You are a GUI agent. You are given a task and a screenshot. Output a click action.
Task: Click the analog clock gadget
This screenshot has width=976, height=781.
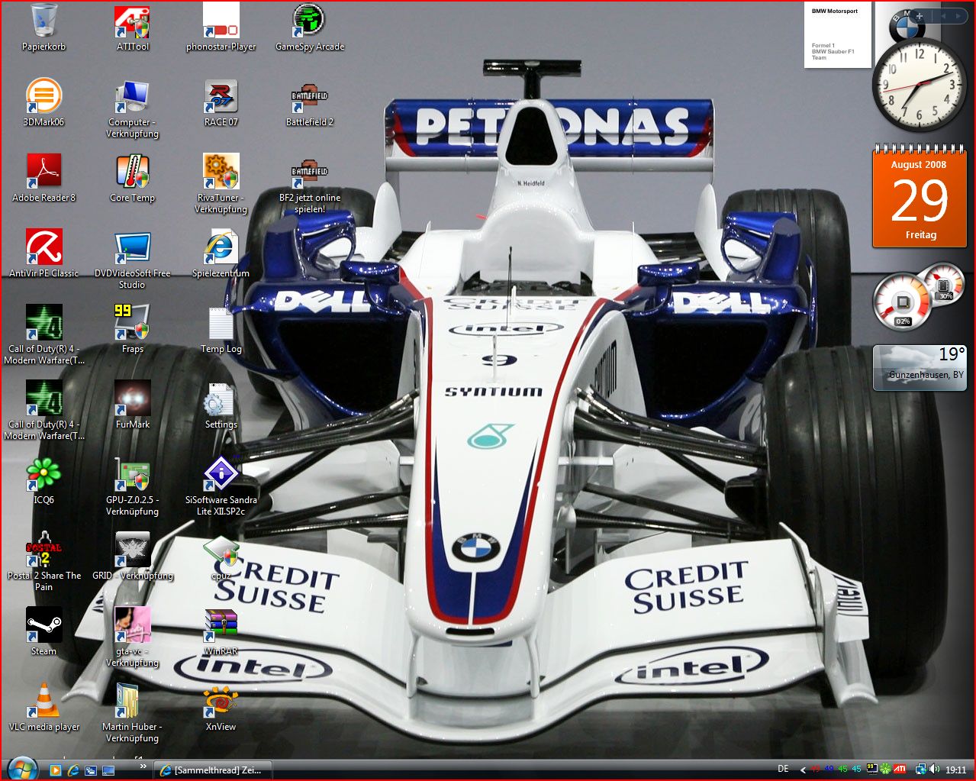coord(918,85)
